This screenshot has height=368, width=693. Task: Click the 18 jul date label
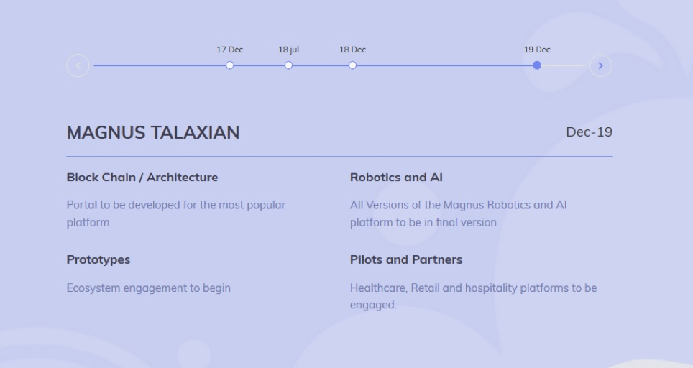(288, 50)
